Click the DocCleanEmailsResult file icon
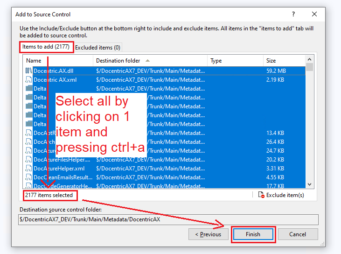Screen dimensions: 341x254 (28, 177)
